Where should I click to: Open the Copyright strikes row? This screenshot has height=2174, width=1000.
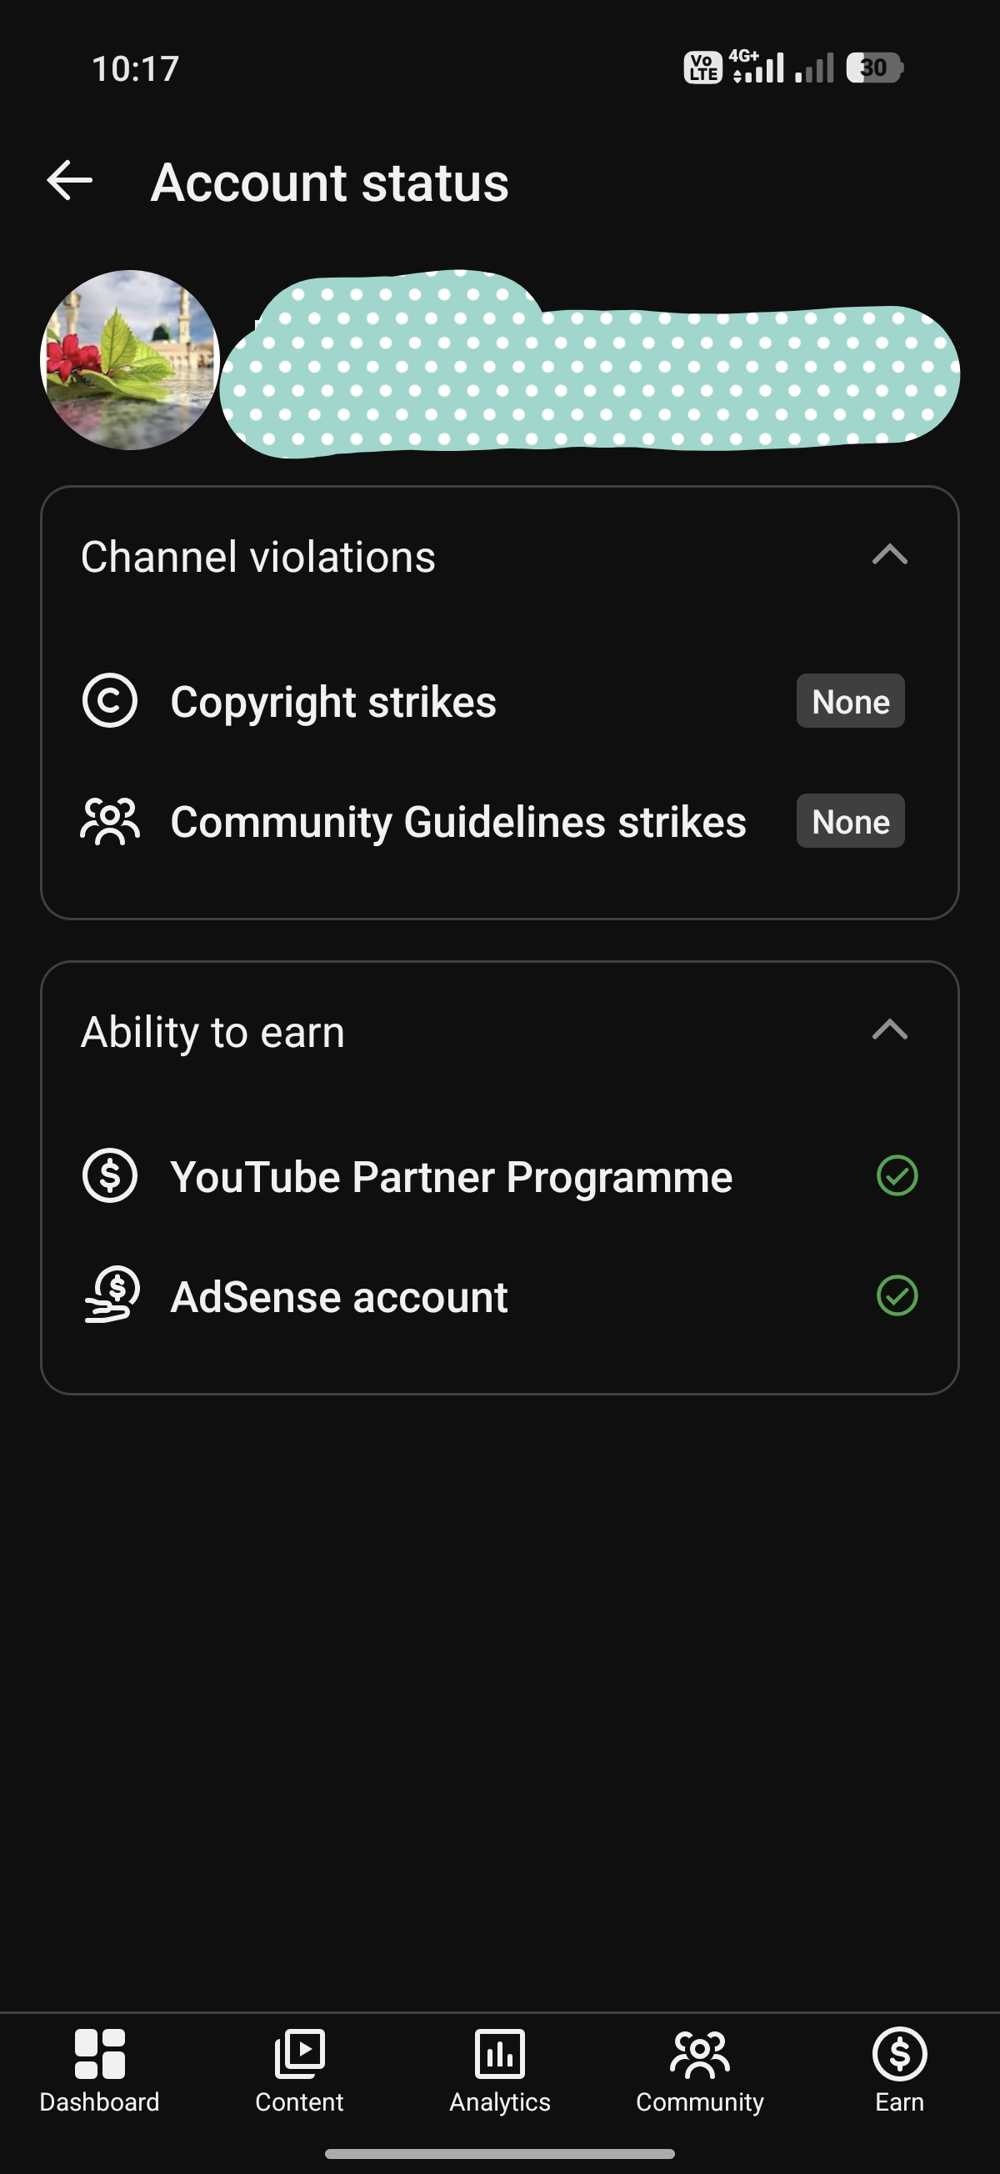click(499, 701)
